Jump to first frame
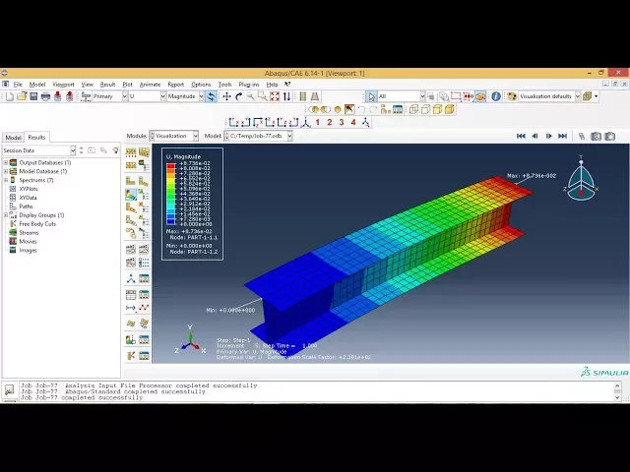Viewport: 630px width, 472px height. 521,136
